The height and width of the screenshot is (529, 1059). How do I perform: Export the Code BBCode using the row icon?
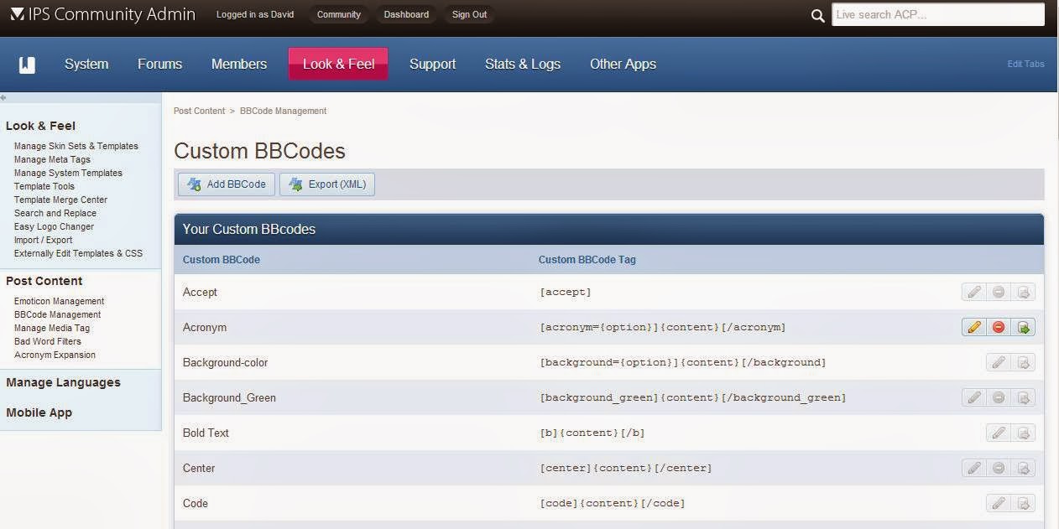coord(1023,503)
